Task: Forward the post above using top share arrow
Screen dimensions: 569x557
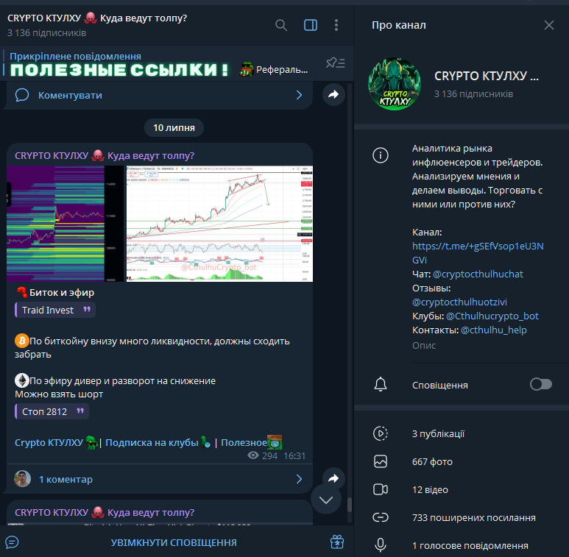Action: tap(333, 95)
